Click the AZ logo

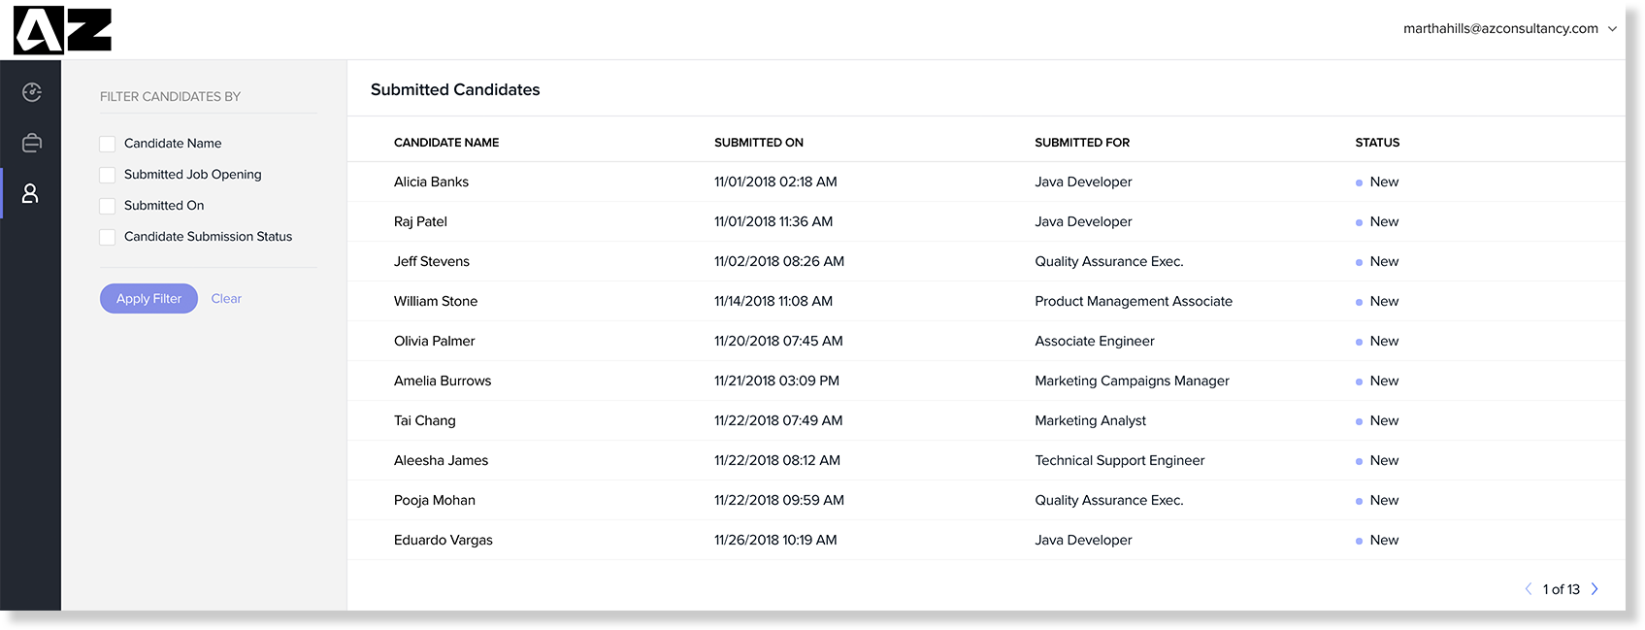click(62, 30)
